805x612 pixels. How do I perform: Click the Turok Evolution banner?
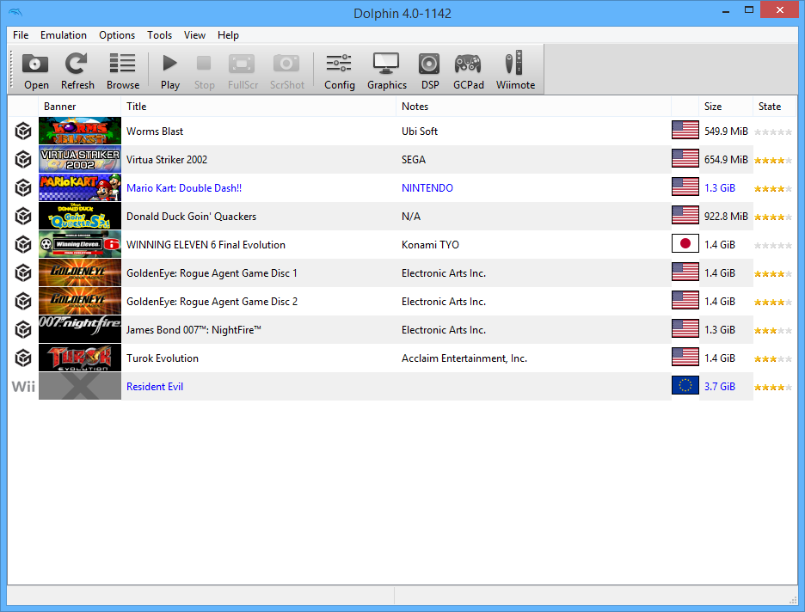pos(80,358)
